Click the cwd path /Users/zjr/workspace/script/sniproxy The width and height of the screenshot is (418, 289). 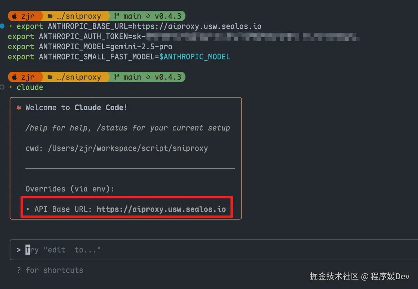point(128,148)
